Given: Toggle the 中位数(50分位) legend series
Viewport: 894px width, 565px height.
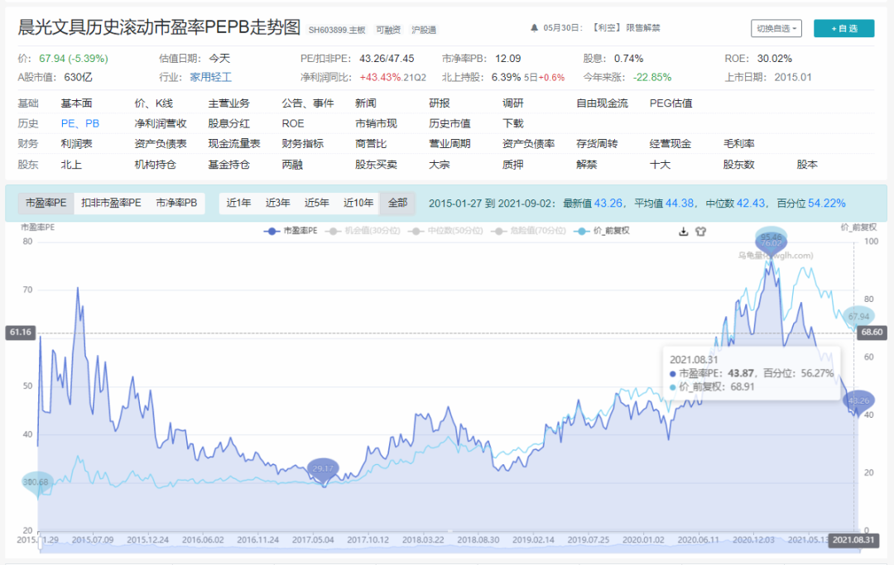Looking at the screenshot, I should (445, 231).
